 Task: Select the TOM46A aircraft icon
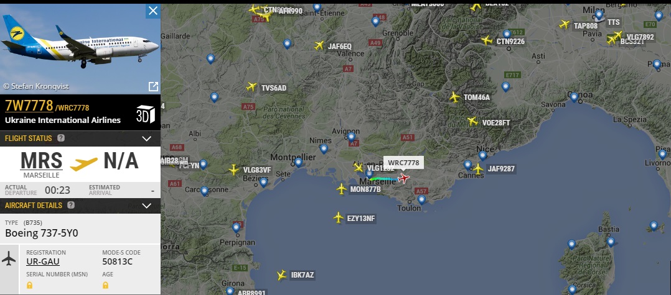click(454, 97)
